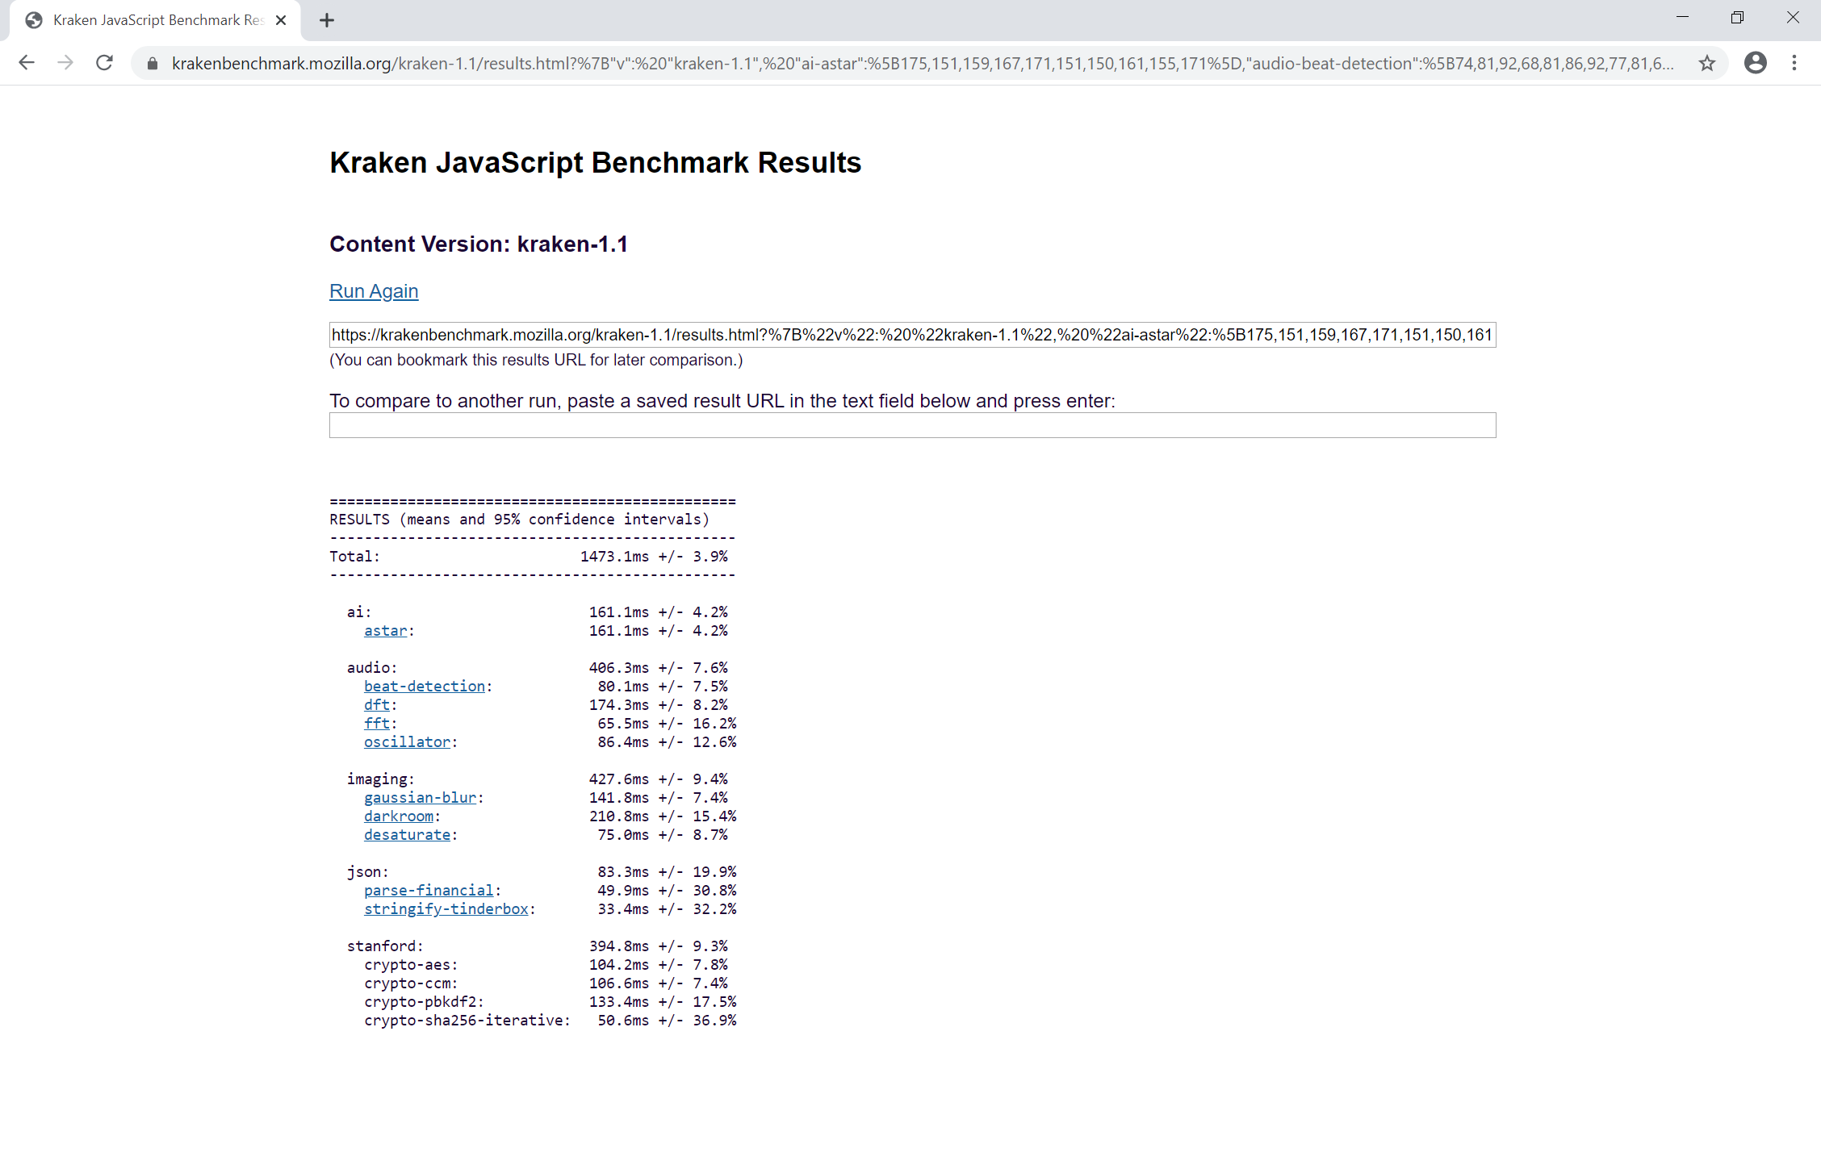Open the Chrome profile avatar menu
The height and width of the screenshot is (1165, 1821).
pyautogui.click(x=1756, y=63)
